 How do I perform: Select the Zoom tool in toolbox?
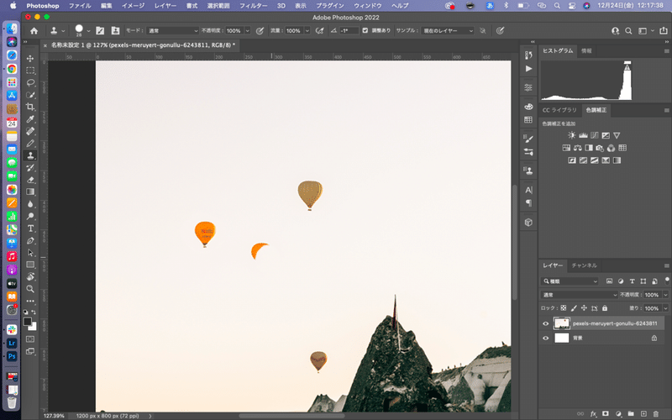[30, 288]
